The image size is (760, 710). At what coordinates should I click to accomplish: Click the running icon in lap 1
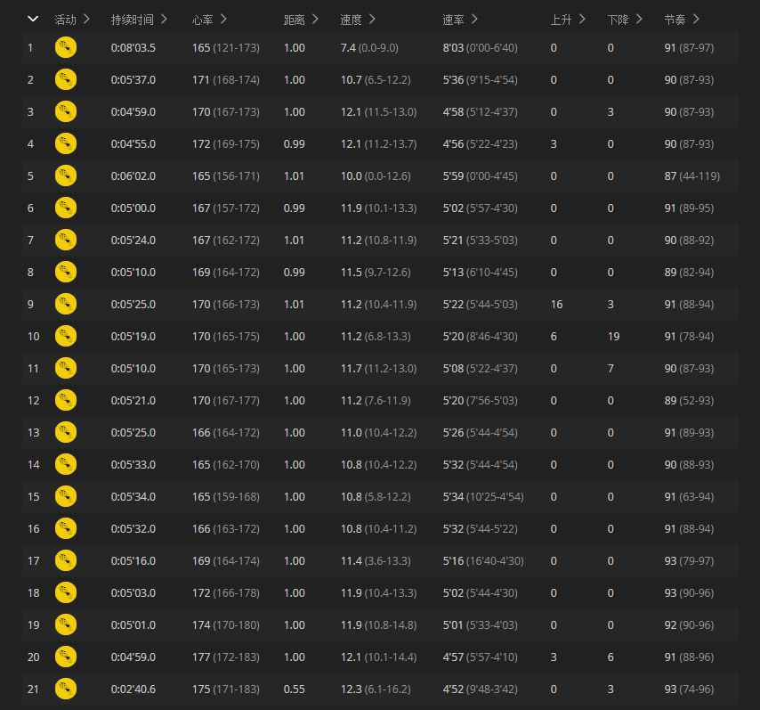(x=66, y=47)
